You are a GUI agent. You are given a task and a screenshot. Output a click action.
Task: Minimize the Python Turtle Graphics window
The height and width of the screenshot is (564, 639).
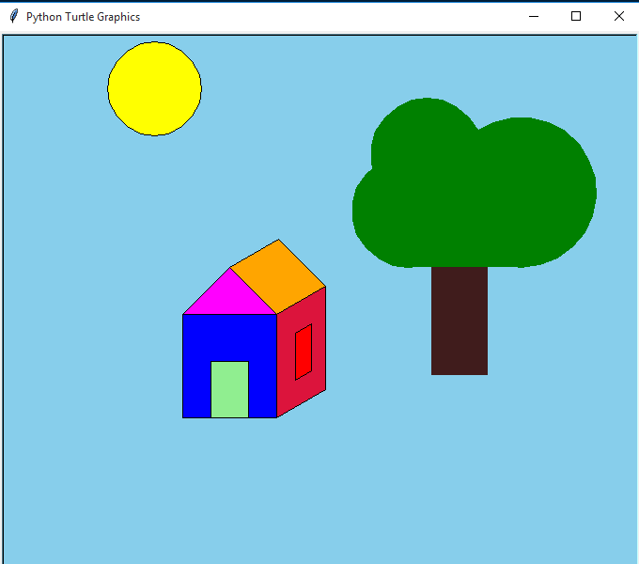(x=534, y=16)
